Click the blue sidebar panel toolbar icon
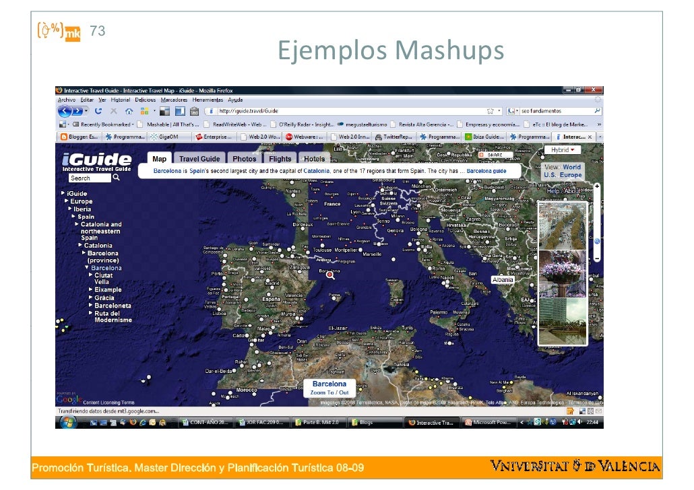 [x=180, y=111]
